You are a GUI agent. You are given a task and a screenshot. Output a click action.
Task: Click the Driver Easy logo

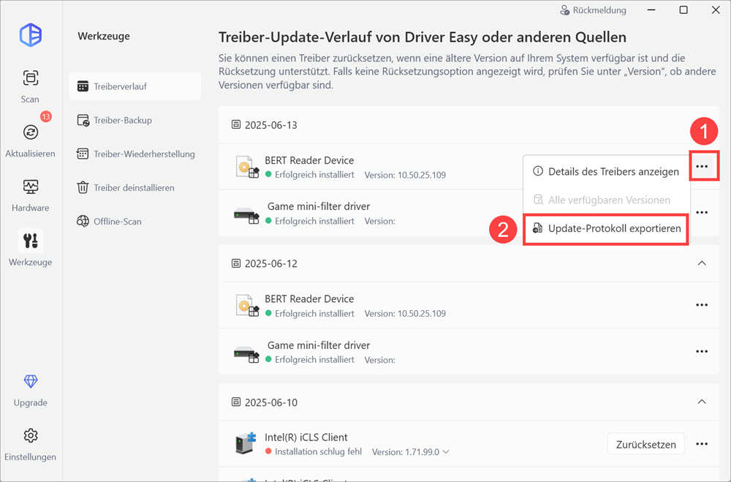point(31,34)
